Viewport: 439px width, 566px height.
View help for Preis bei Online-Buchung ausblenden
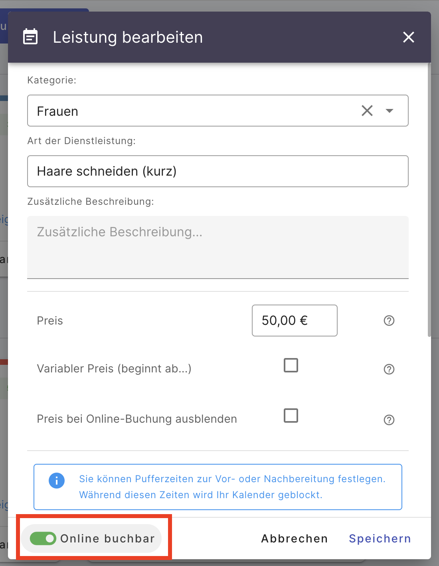coord(389,420)
